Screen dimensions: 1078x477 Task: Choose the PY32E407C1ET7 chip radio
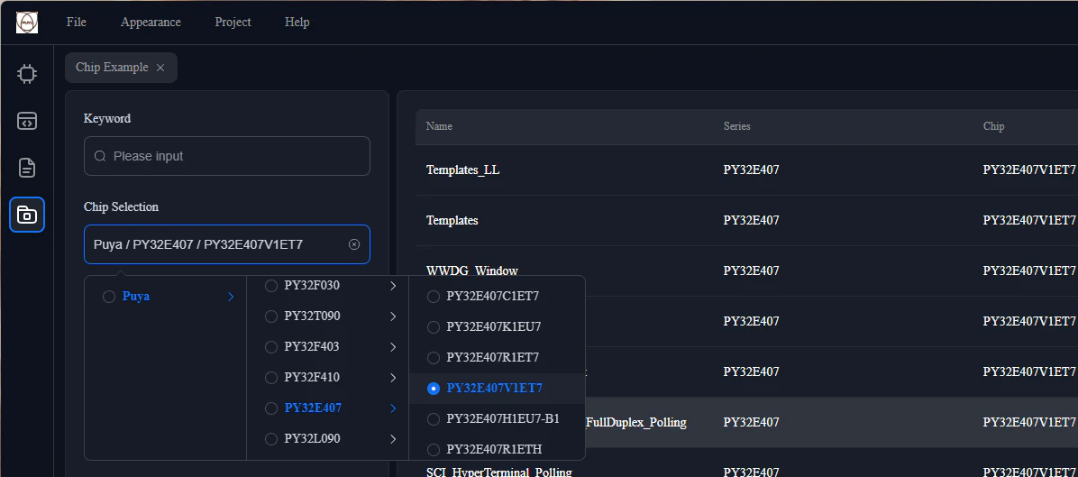click(x=434, y=297)
